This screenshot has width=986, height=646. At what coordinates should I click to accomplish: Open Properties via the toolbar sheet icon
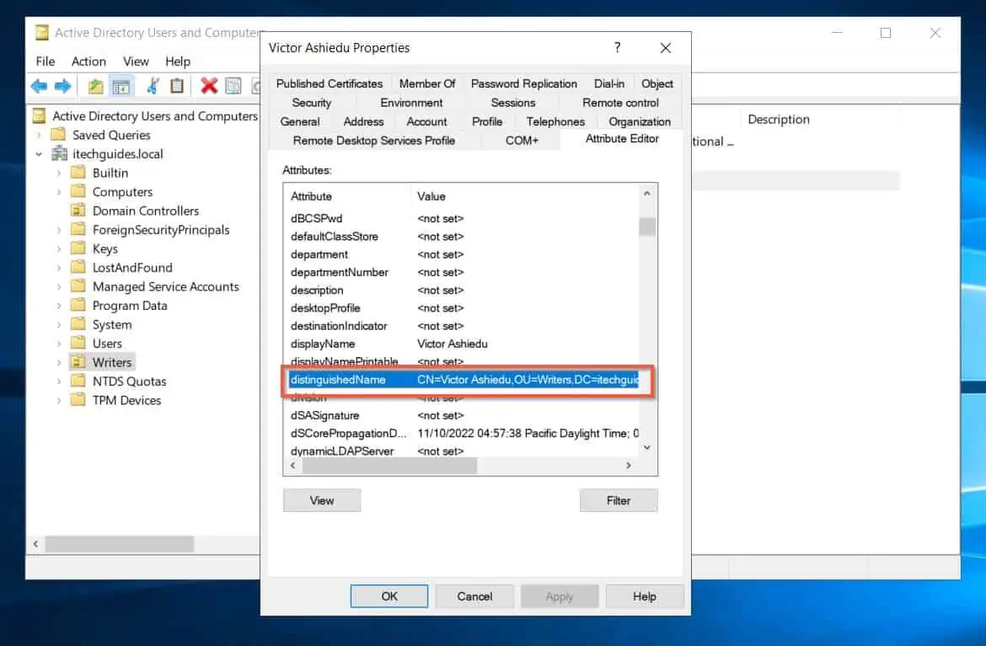pos(233,86)
